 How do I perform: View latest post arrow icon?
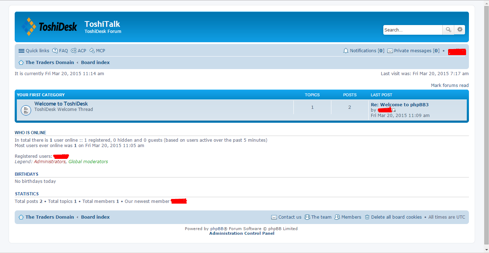394,110
